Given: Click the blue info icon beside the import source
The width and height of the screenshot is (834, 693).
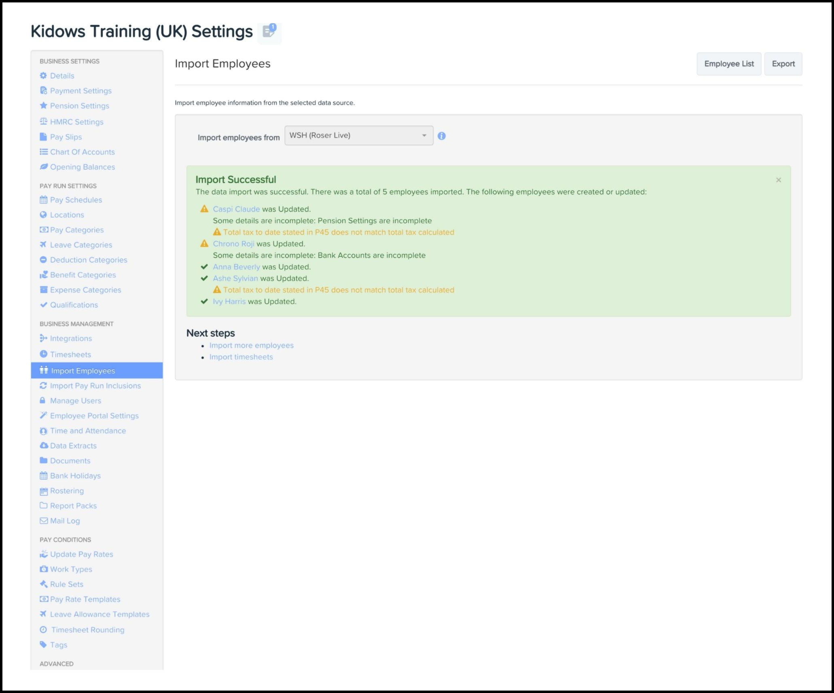Looking at the screenshot, I should 442,136.
